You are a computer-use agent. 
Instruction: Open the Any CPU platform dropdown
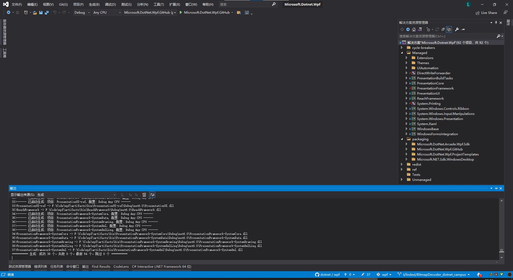click(x=106, y=12)
